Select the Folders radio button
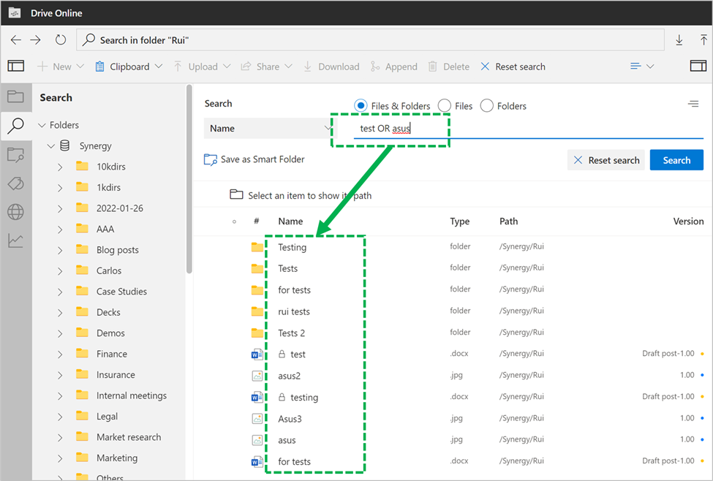713x481 pixels. pos(486,106)
